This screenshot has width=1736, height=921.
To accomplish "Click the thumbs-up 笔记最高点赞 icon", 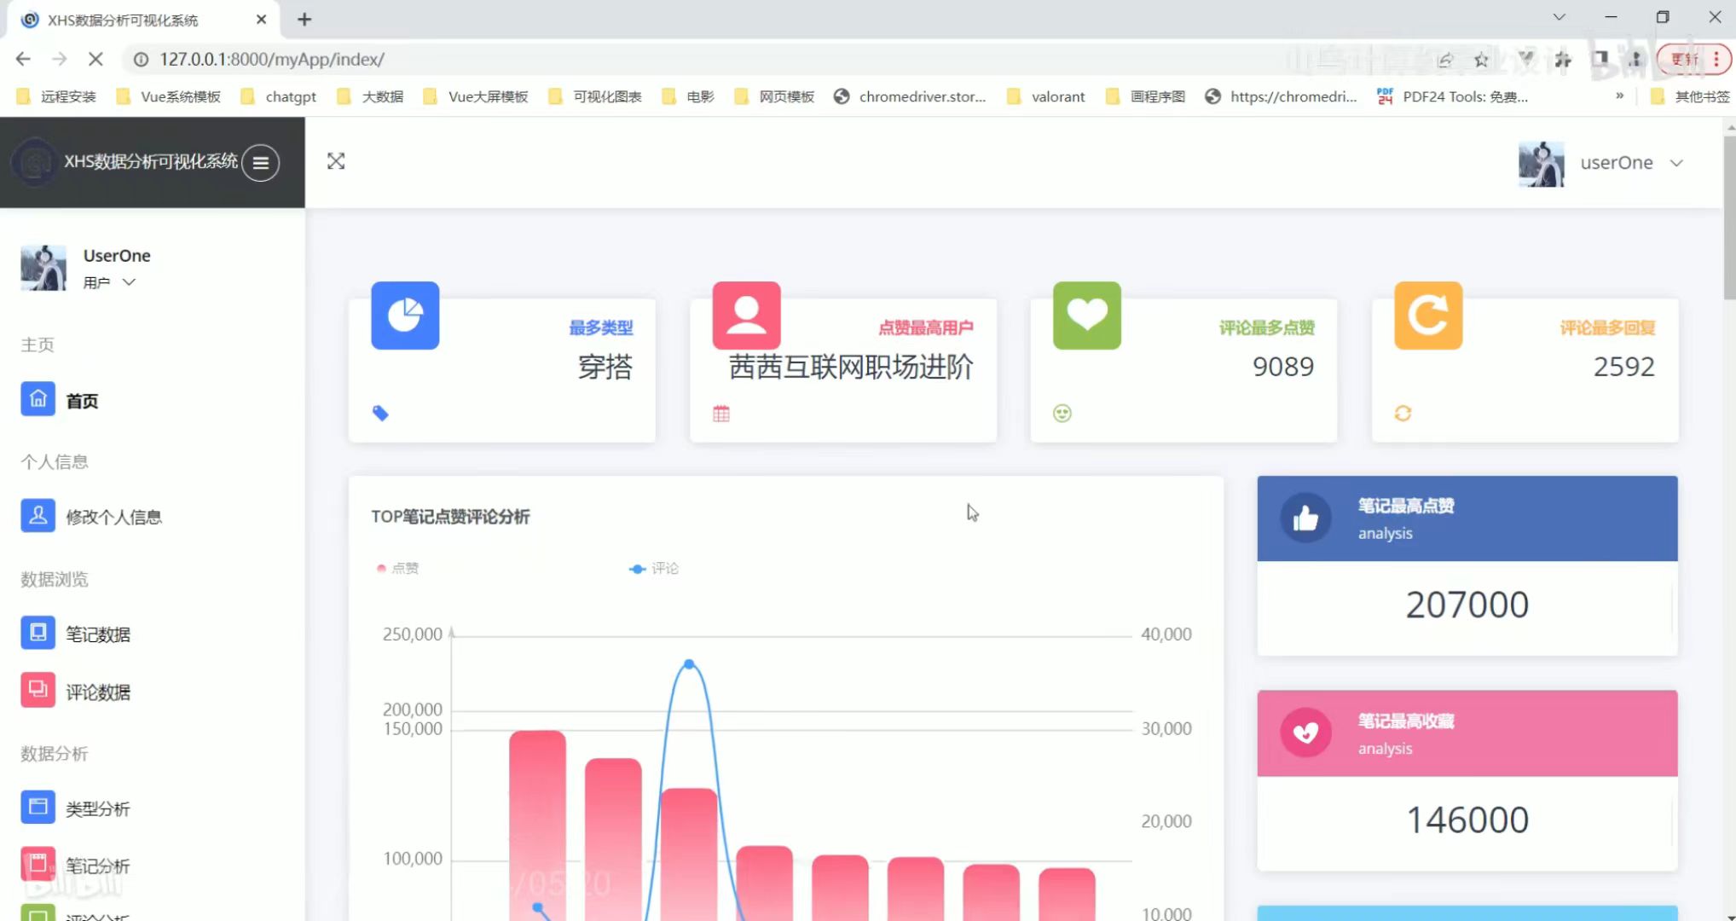I will [x=1305, y=518].
